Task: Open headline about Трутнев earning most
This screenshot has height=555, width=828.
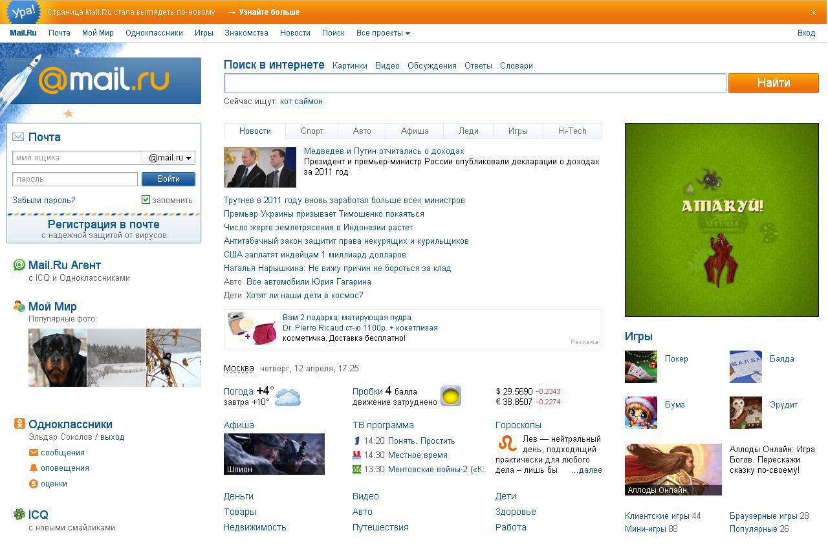Action: (344, 201)
